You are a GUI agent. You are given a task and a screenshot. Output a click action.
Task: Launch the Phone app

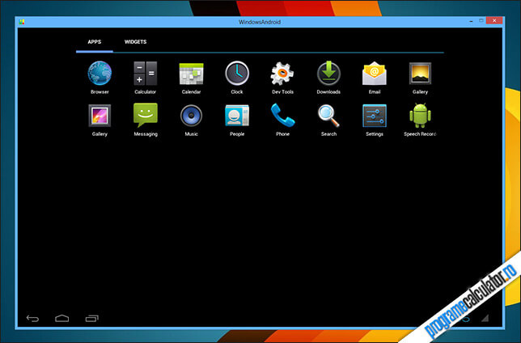click(283, 120)
